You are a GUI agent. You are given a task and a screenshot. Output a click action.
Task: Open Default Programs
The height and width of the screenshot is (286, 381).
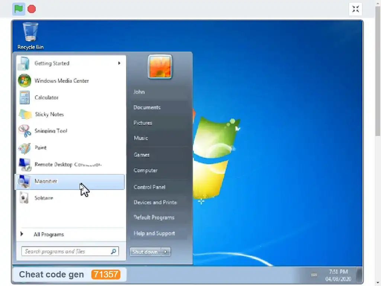tap(154, 217)
